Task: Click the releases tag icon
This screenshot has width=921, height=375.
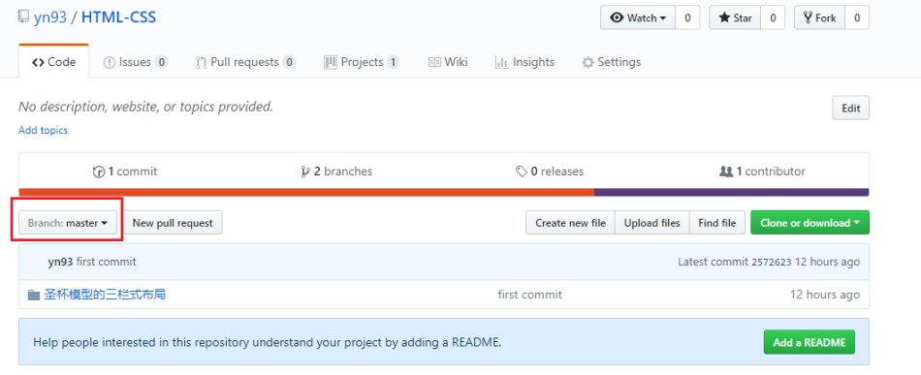Action: pyautogui.click(x=521, y=172)
